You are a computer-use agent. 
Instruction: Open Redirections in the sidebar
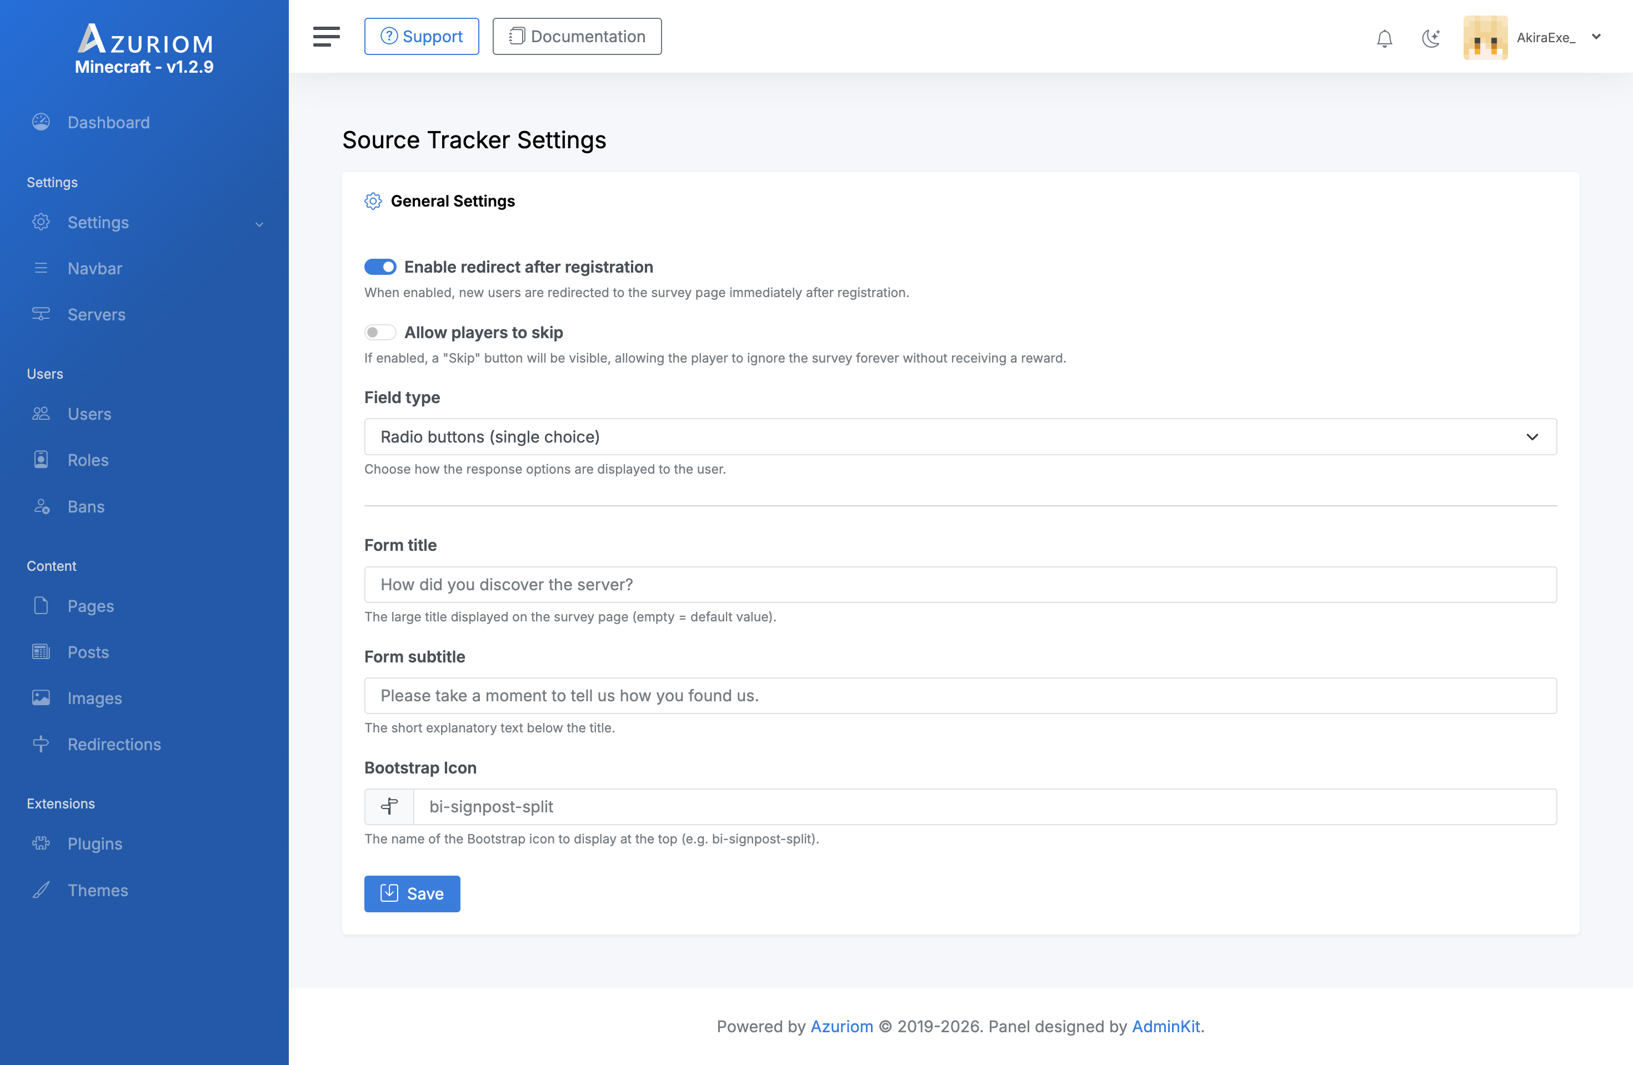point(114,744)
